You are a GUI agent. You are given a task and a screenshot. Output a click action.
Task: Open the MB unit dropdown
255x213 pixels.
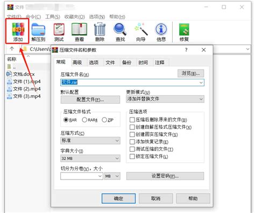point(112,176)
